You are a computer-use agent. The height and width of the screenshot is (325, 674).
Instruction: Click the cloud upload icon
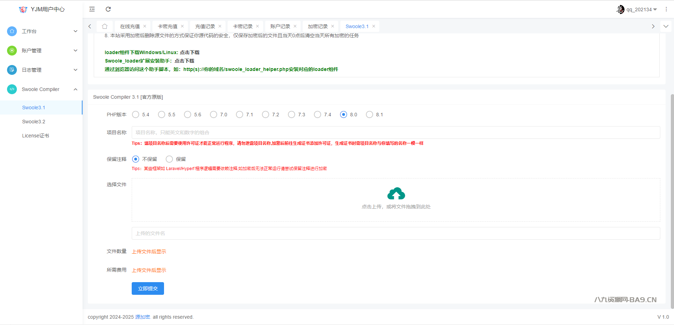pyautogui.click(x=396, y=194)
